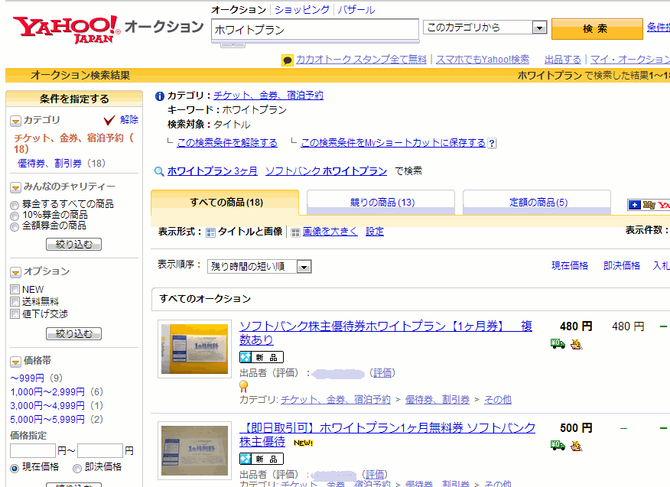
Task: Click the Yahoo! Japan logo
Action: pos(66,28)
